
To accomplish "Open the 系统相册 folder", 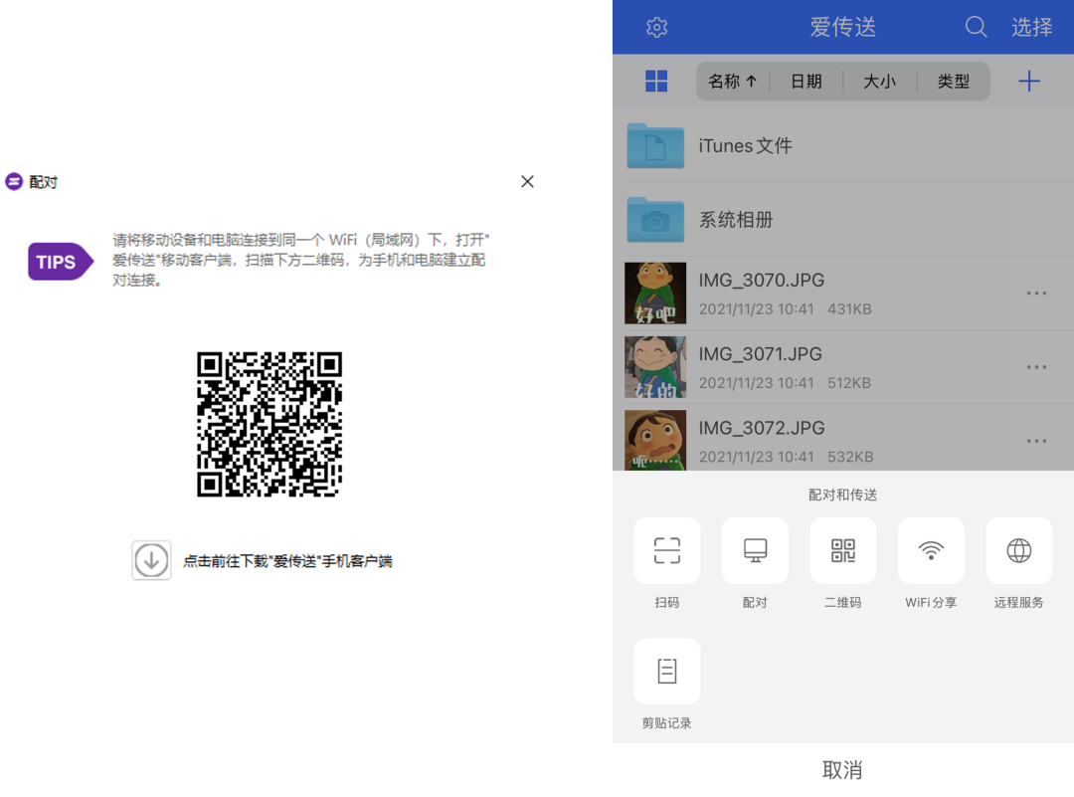I will coord(843,219).
